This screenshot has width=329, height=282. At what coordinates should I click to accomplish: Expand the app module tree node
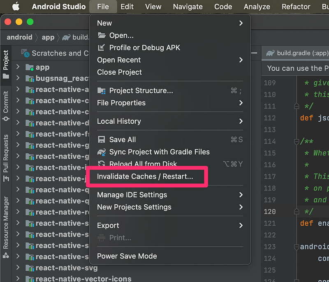click(x=18, y=67)
